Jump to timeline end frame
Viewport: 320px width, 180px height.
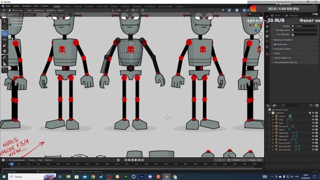(142, 160)
